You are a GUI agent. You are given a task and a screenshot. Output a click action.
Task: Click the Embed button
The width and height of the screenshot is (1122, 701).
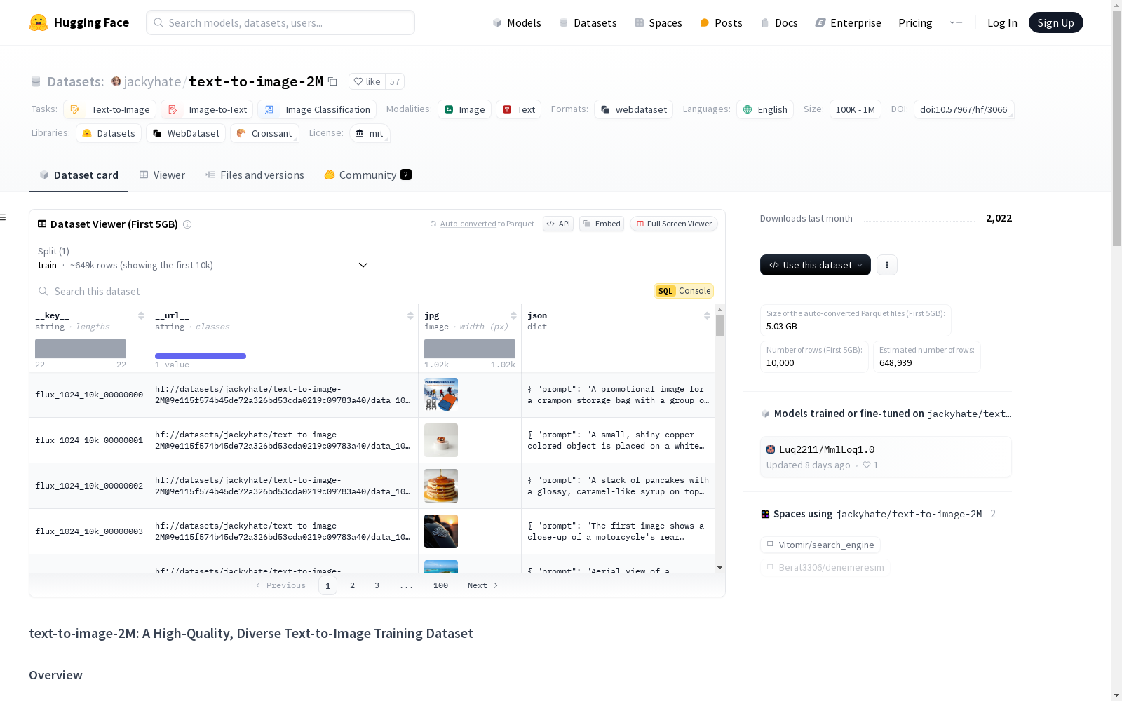pos(602,224)
